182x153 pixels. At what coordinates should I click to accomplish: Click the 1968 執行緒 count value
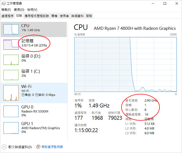(x=97, y=118)
